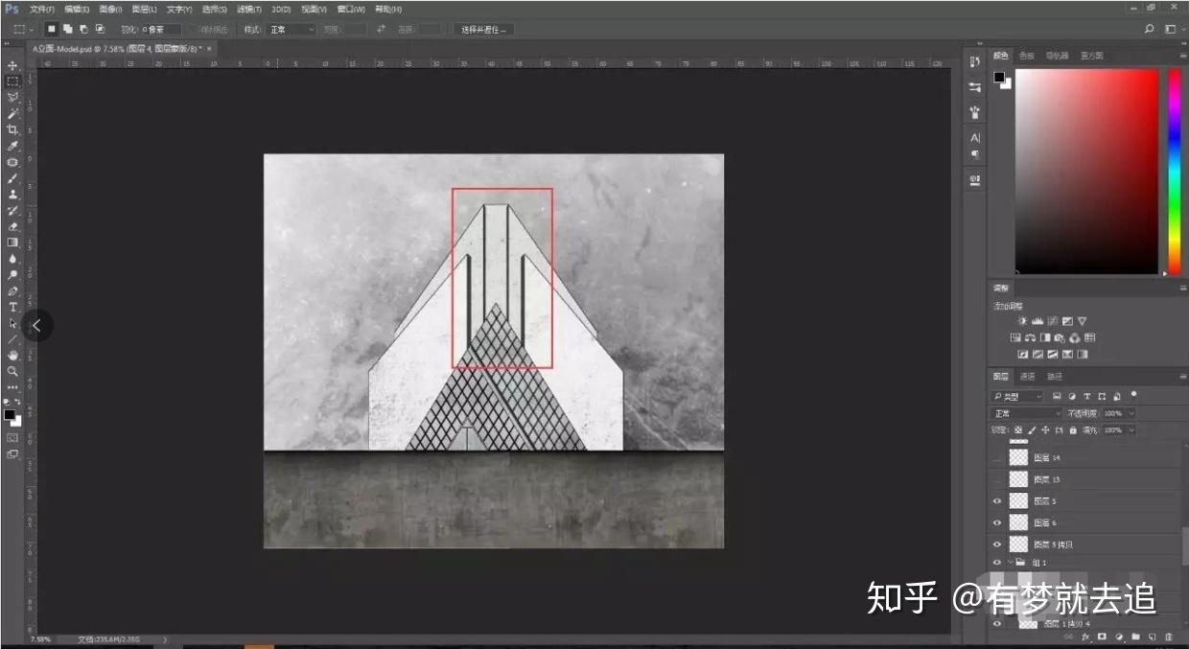
Task: Open layer style fx menu
Action: click(x=1084, y=637)
